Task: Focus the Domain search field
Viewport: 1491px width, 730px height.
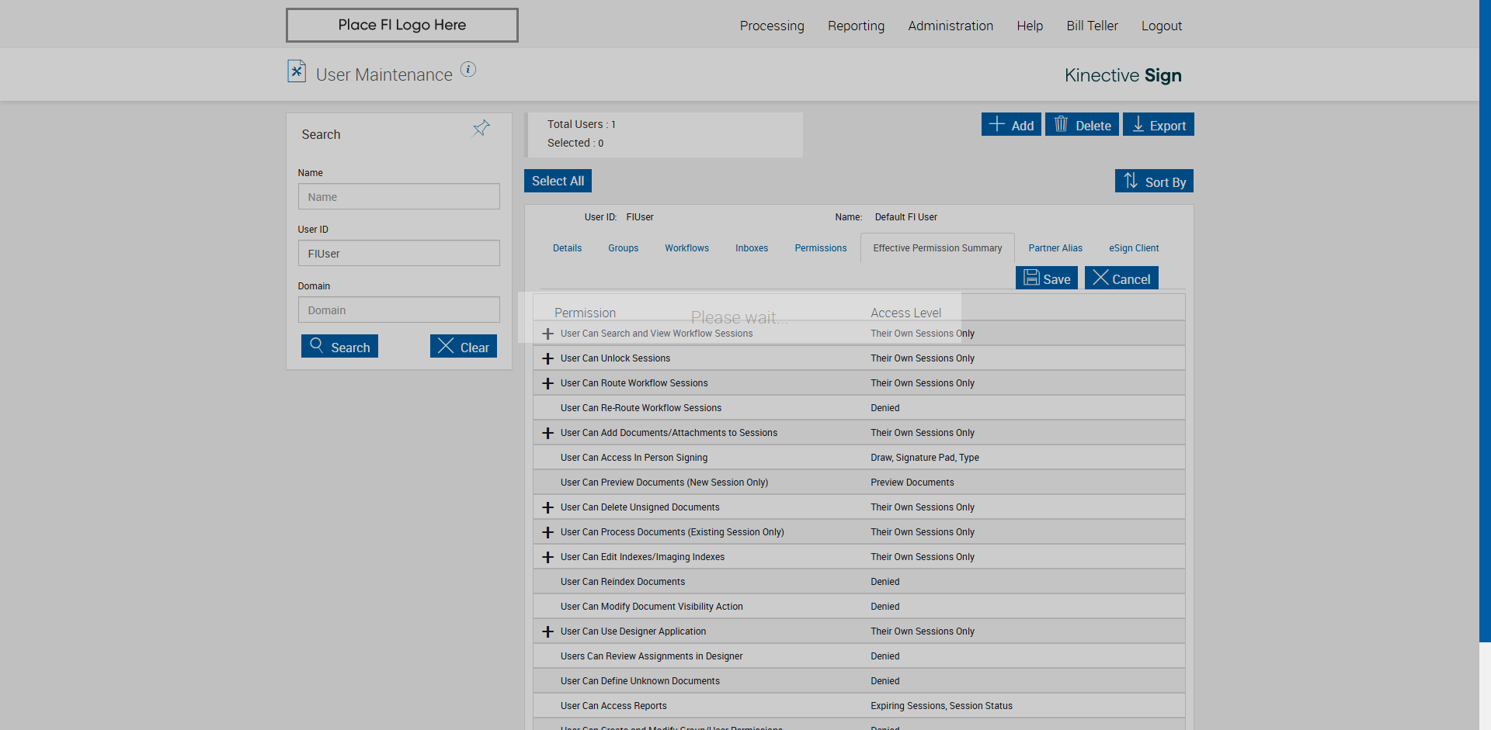Action: (399, 310)
